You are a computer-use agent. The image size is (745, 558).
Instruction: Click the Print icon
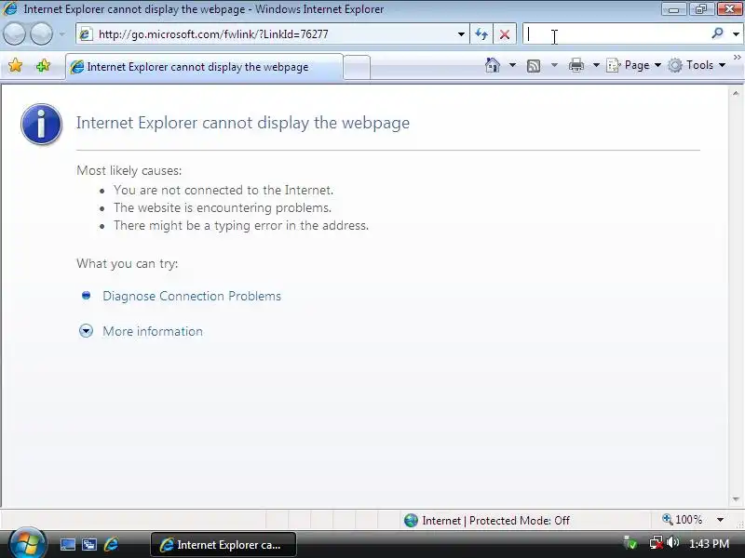(x=576, y=65)
